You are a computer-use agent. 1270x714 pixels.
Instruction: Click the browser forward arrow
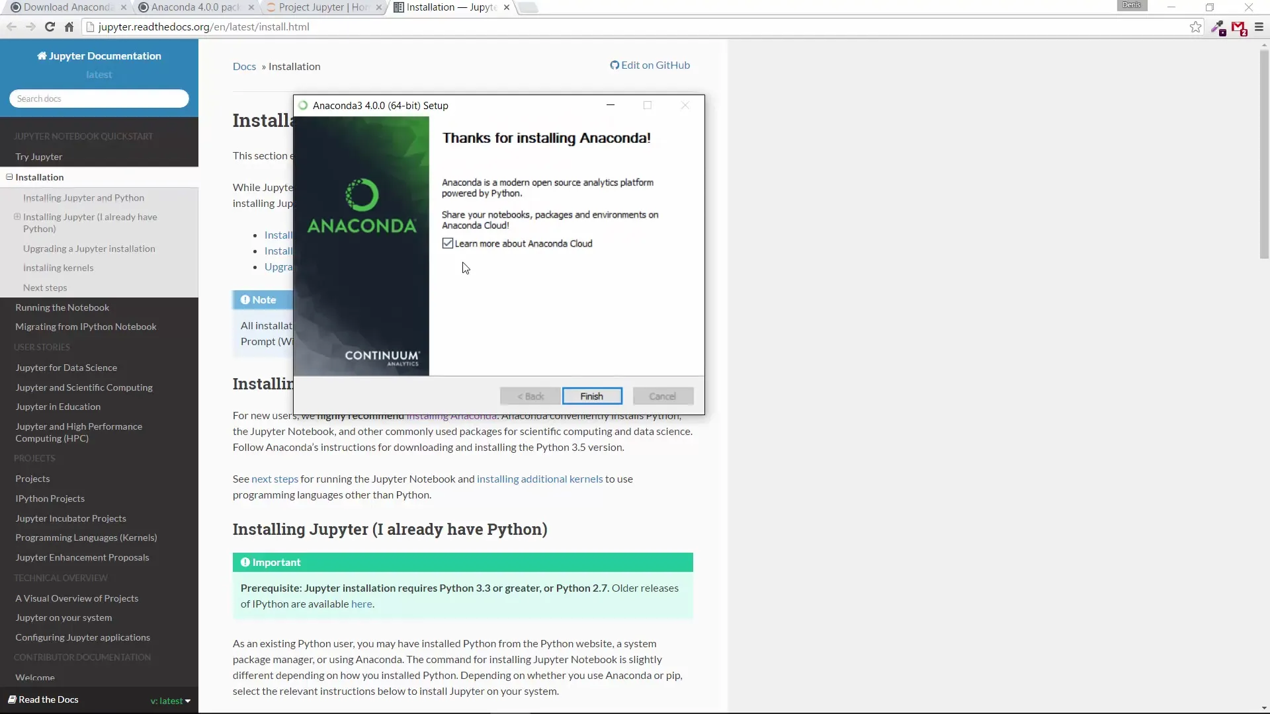pyautogui.click(x=30, y=27)
